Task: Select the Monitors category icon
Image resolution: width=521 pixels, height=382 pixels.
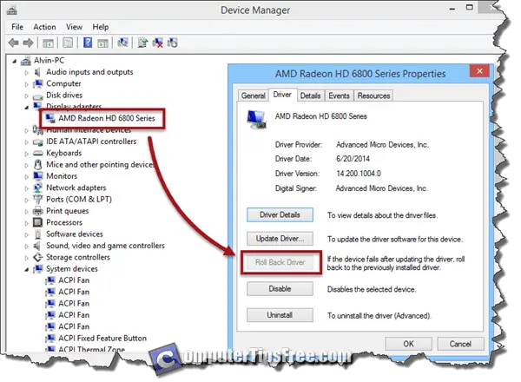Action: click(38, 176)
